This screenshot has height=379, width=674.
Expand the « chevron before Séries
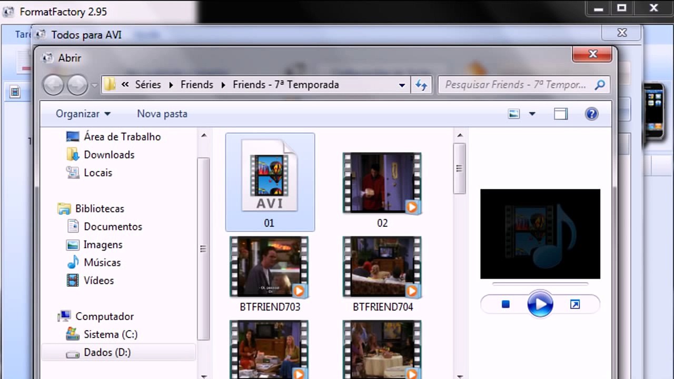(125, 85)
